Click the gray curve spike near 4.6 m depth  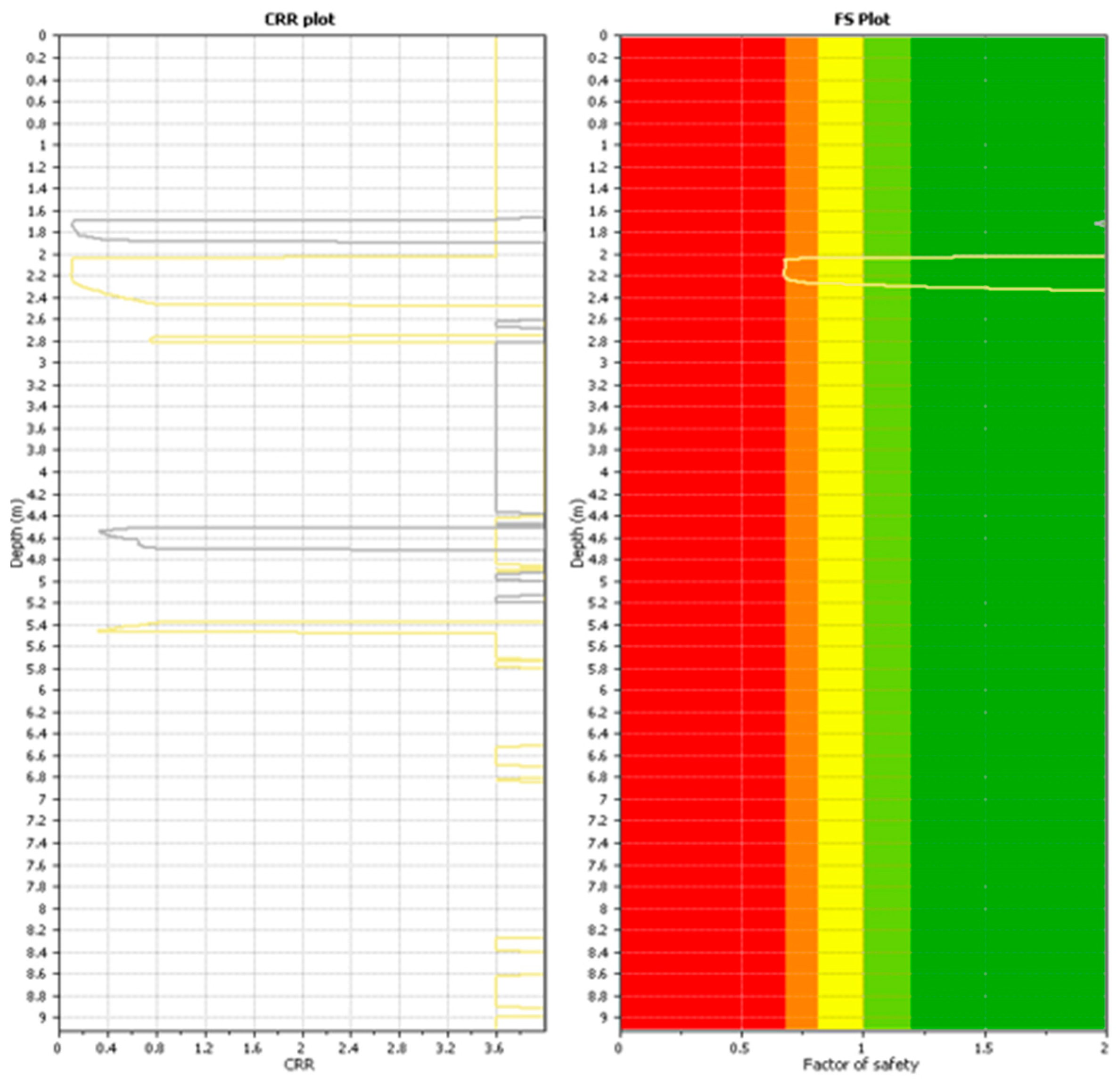tap(104, 532)
